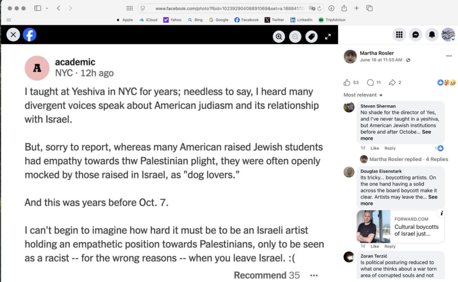This screenshot has width=458, height=282.
Task: Expand the Most relevant comment sorting
Action: tap(363, 95)
